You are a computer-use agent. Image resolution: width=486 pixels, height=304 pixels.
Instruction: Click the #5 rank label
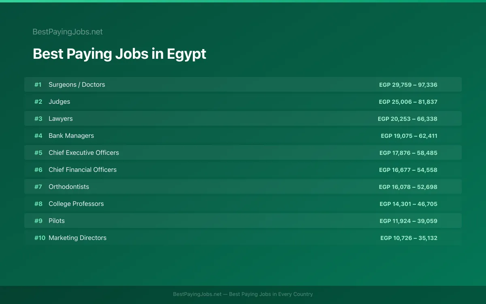click(38, 153)
